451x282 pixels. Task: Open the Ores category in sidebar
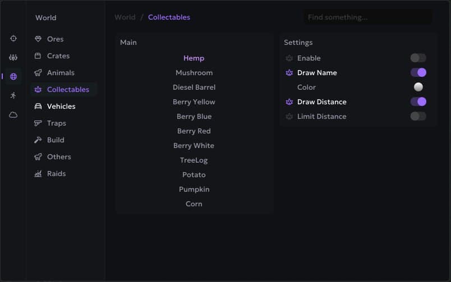point(55,39)
